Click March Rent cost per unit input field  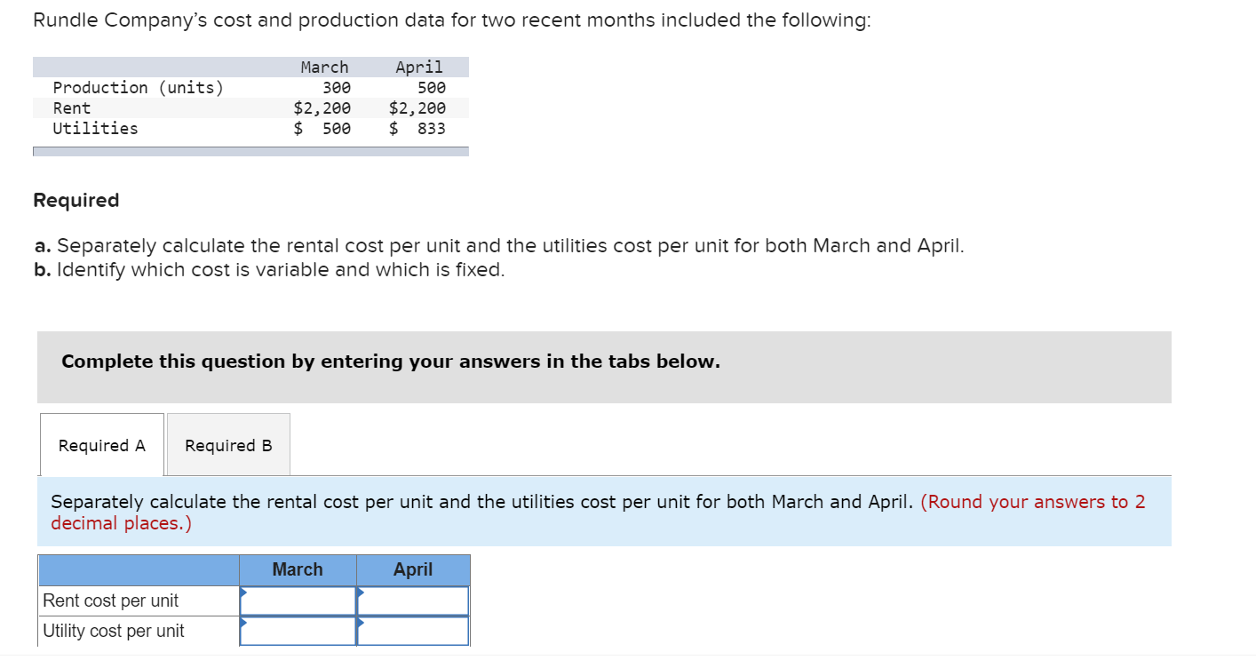tap(298, 600)
